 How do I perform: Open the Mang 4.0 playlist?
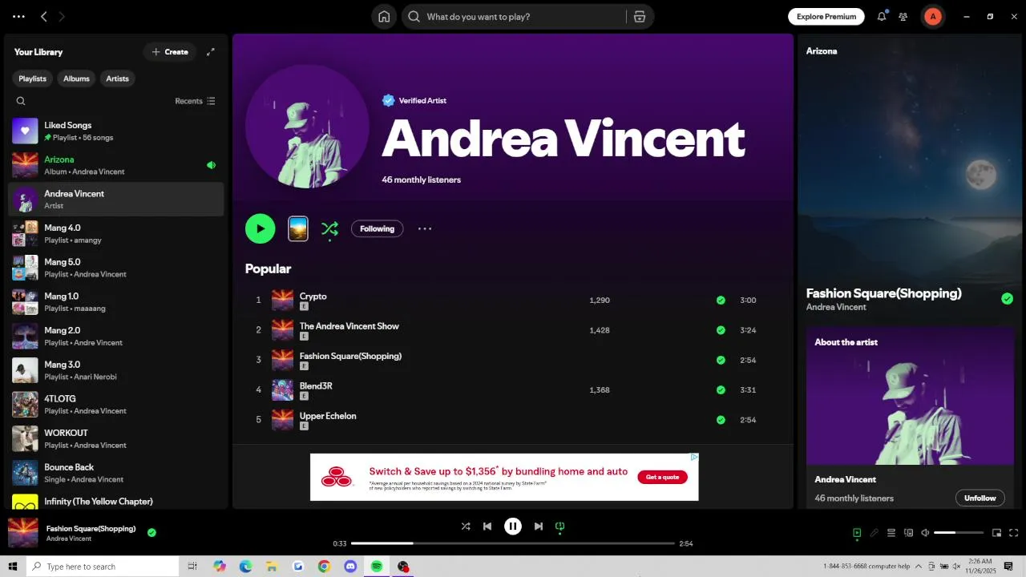pyautogui.click(x=115, y=233)
